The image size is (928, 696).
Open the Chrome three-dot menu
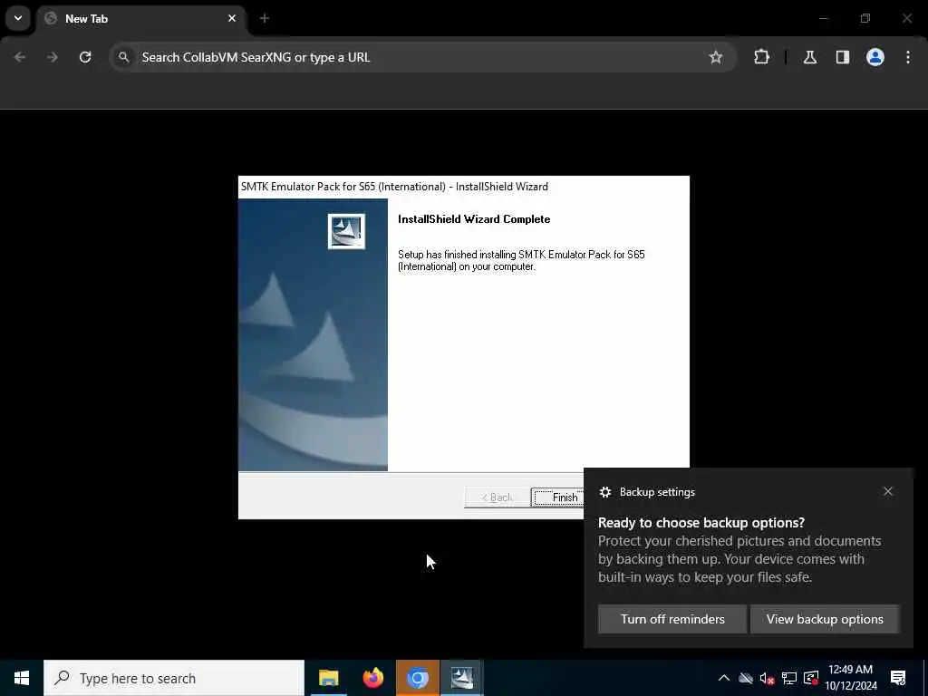(x=908, y=57)
